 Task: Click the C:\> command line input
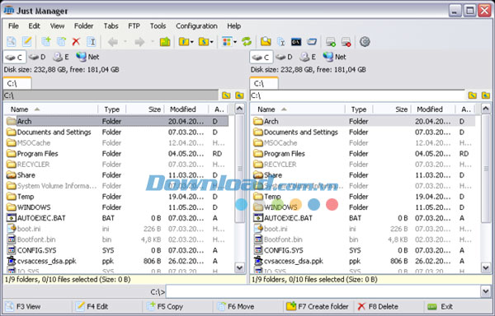tap(323, 291)
